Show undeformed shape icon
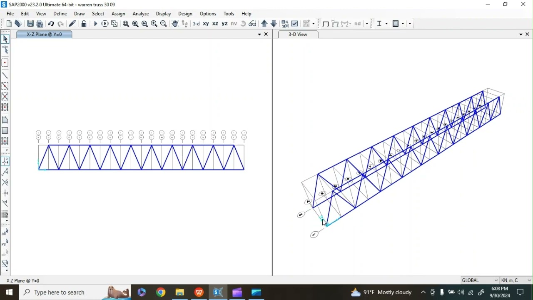The image size is (533, 300). pyautogui.click(x=326, y=24)
